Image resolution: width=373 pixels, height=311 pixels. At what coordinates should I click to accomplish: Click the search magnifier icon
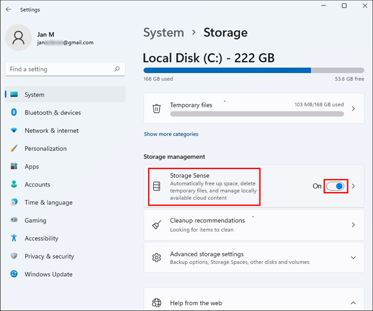click(117, 69)
